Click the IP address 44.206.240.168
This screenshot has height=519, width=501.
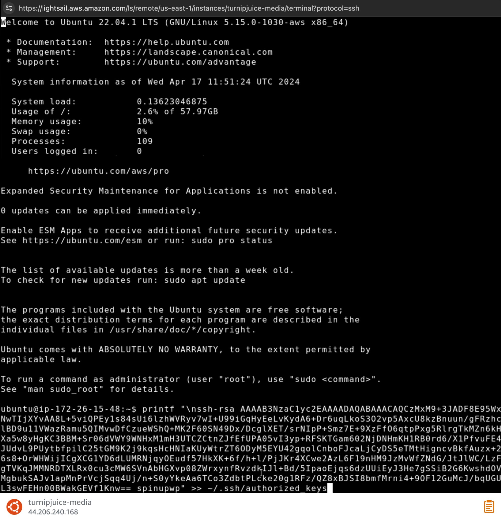(53, 512)
